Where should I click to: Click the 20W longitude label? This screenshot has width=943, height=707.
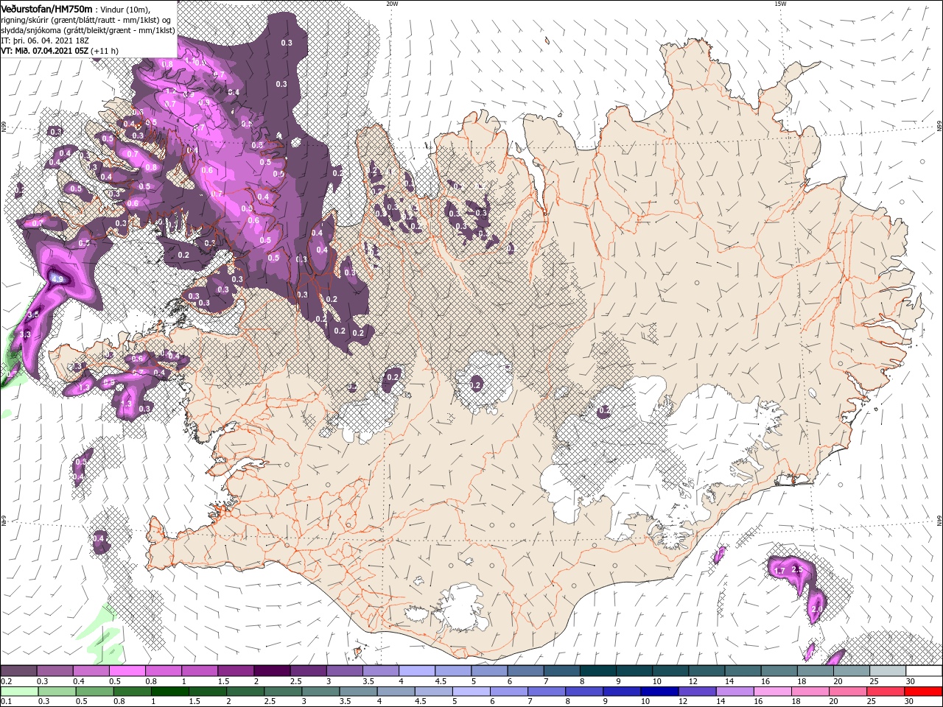tap(392, 4)
